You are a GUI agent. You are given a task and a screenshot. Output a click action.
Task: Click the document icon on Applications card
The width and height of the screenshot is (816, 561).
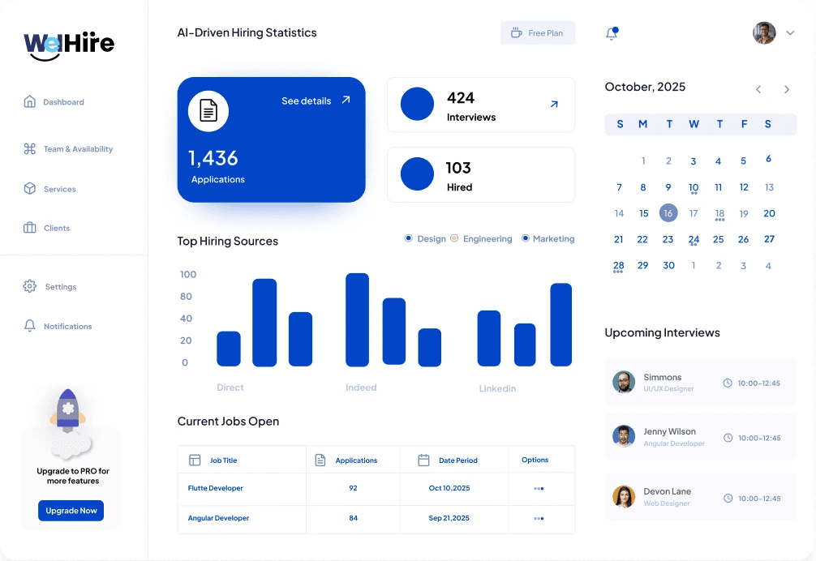[x=208, y=111]
